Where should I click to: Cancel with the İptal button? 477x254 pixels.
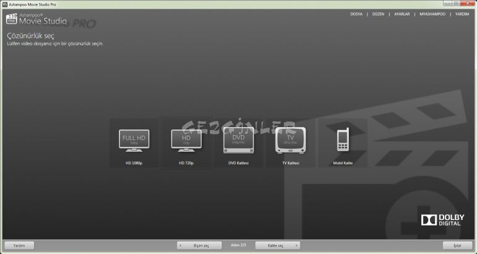pyautogui.click(x=458, y=245)
